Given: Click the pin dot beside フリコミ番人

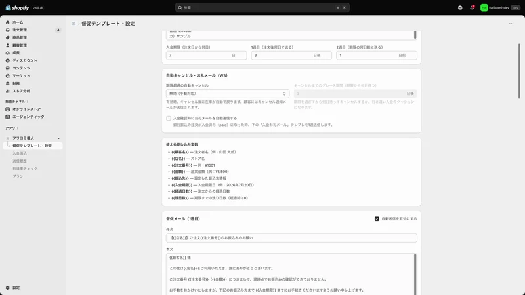Looking at the screenshot, I should [58, 138].
